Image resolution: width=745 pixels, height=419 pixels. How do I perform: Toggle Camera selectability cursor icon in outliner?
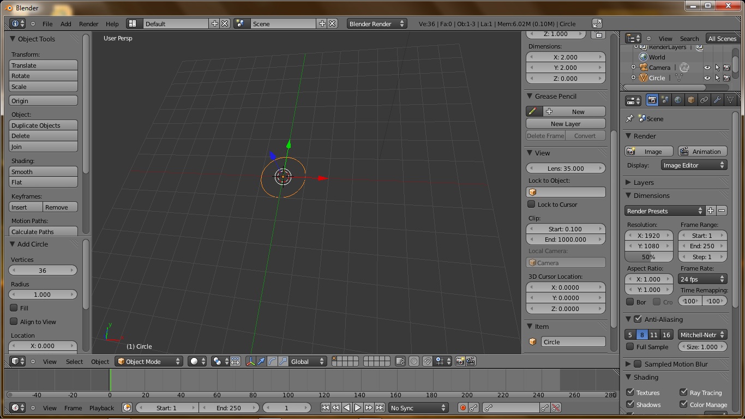[718, 68]
